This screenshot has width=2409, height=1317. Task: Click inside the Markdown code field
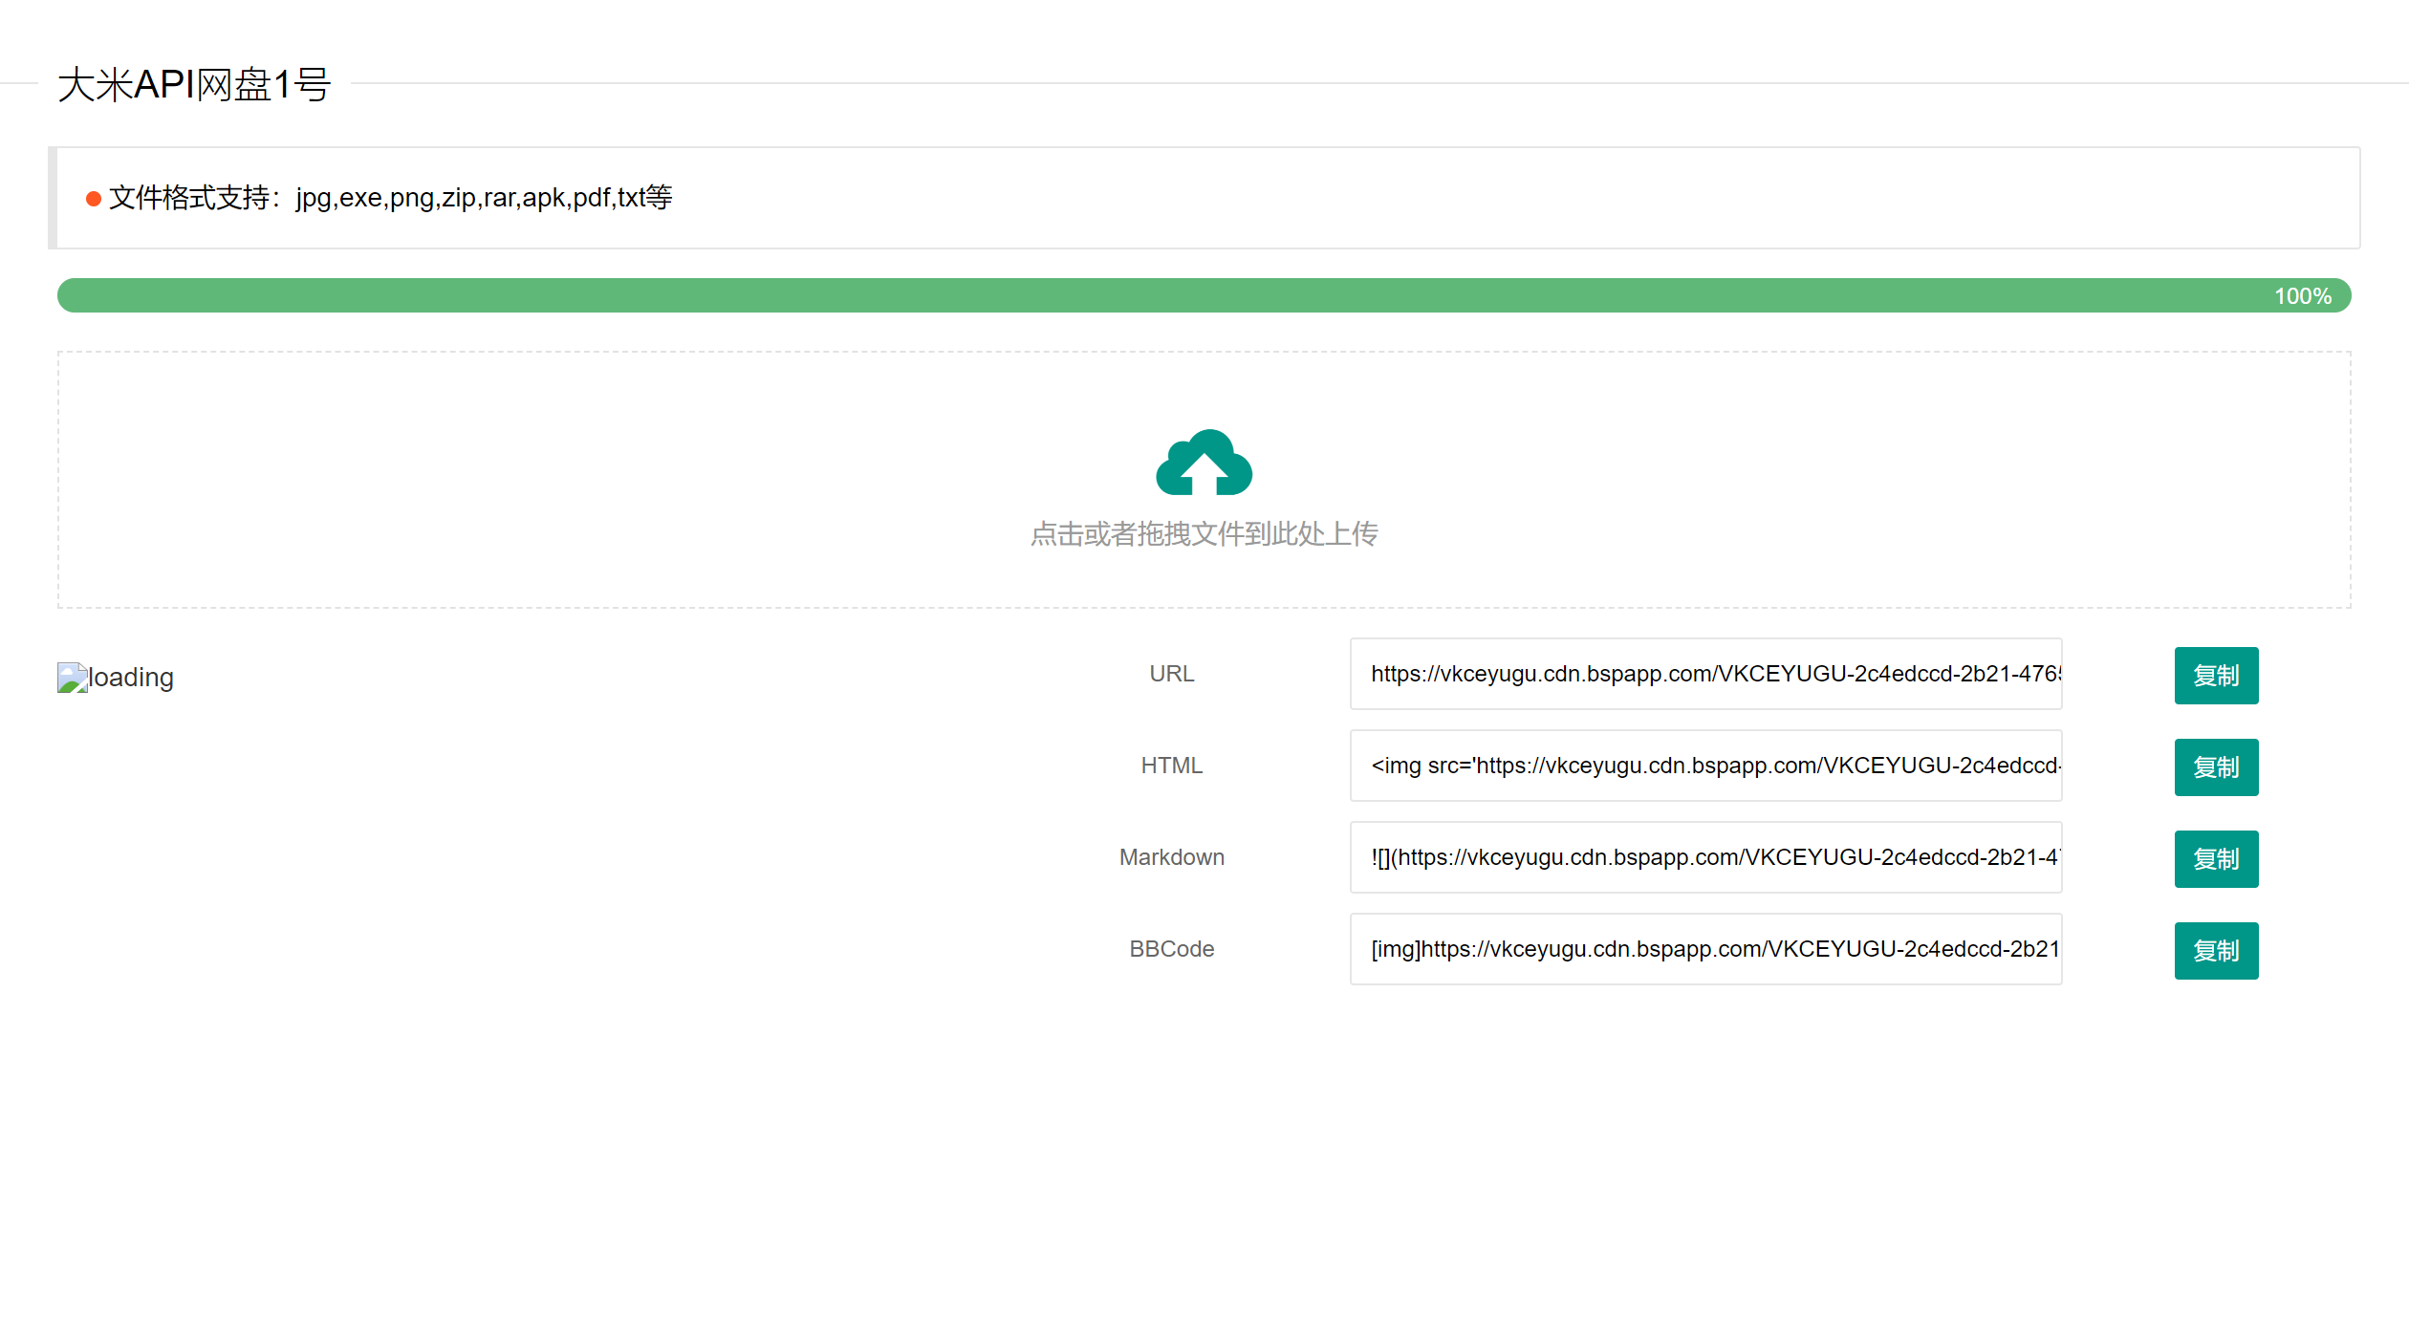tap(1704, 857)
